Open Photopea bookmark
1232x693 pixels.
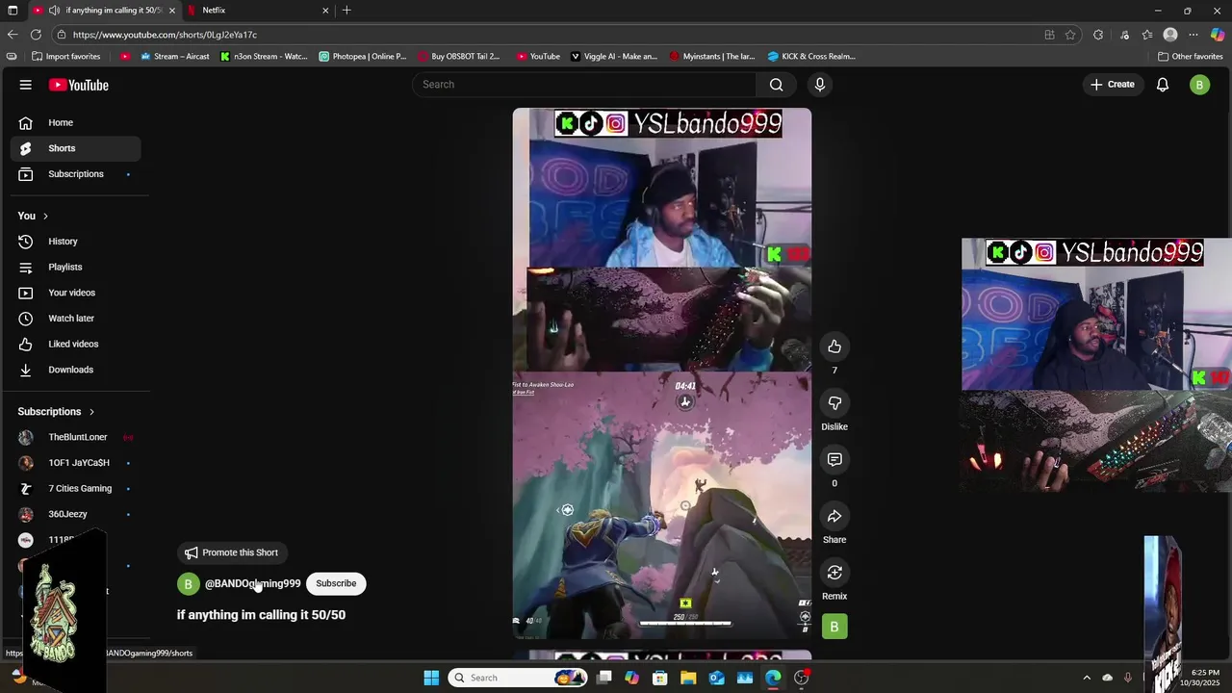coord(362,57)
